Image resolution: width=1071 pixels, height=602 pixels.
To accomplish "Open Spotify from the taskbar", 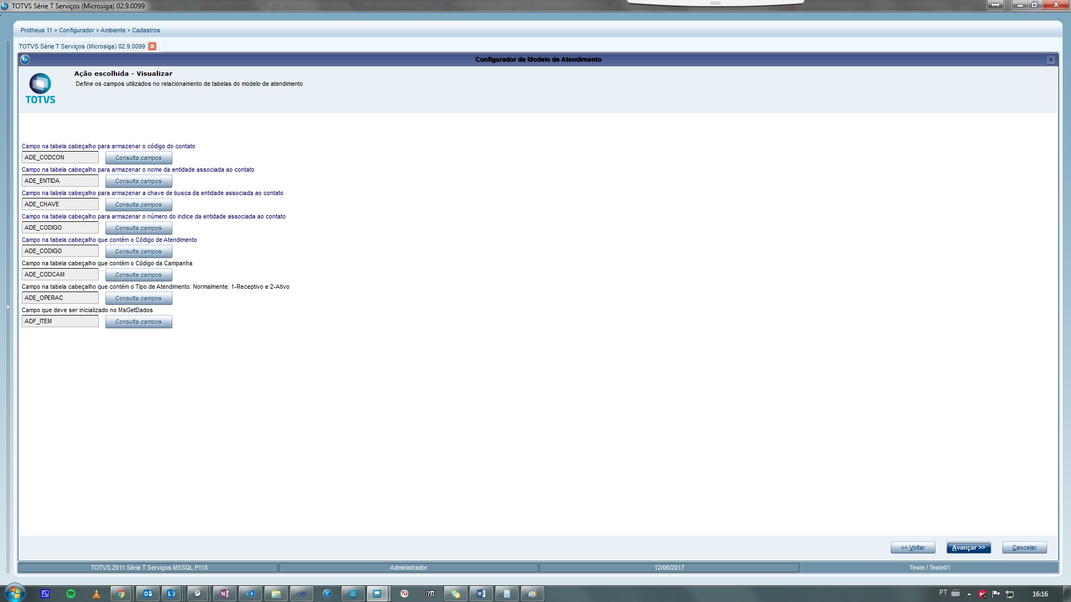I will tap(71, 594).
